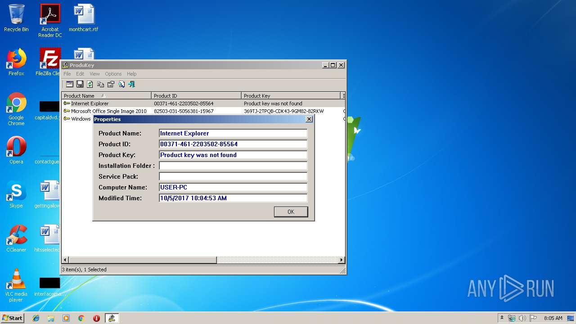Click the 8:05 AM taskbar clock

pos(553,318)
